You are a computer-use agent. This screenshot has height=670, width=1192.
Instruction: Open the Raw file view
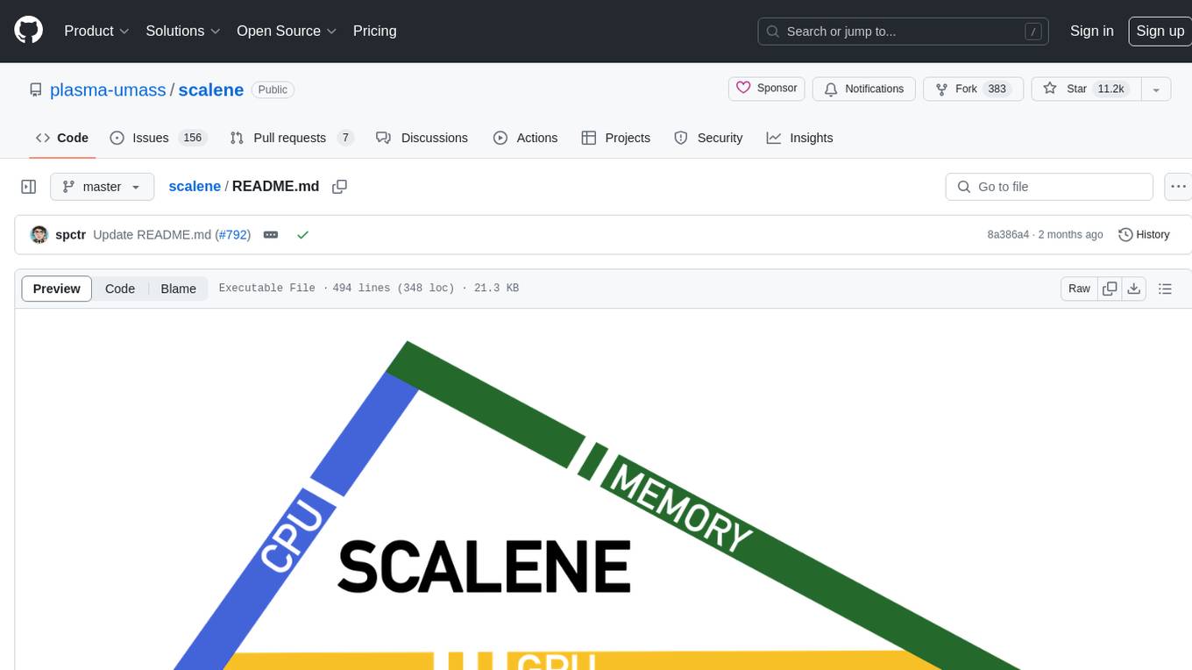point(1079,289)
